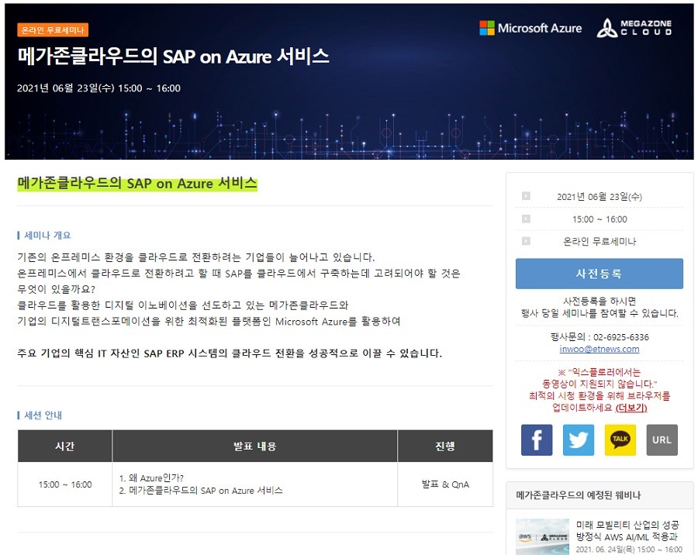698x555 pixels.
Task: Click the webinar date 2021. 06. 24일(목) 15:00 ~ 16:00
Action: [628, 550]
